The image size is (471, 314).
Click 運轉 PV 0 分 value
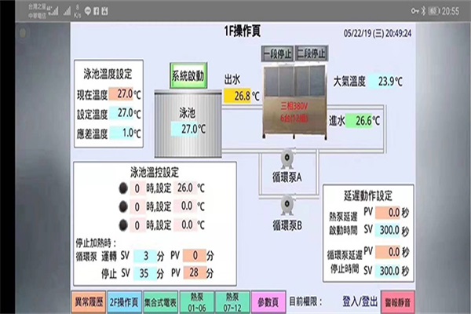point(195,255)
